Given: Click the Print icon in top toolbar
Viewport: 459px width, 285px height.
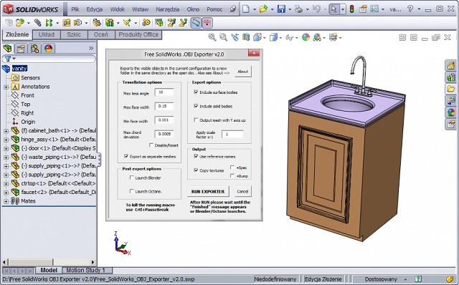Looking at the screenshot, I should [x=299, y=9].
